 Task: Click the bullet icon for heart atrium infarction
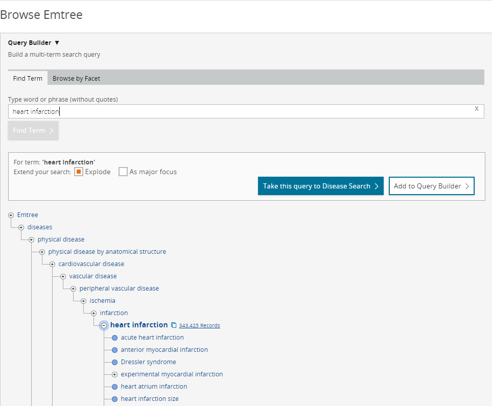coord(114,387)
